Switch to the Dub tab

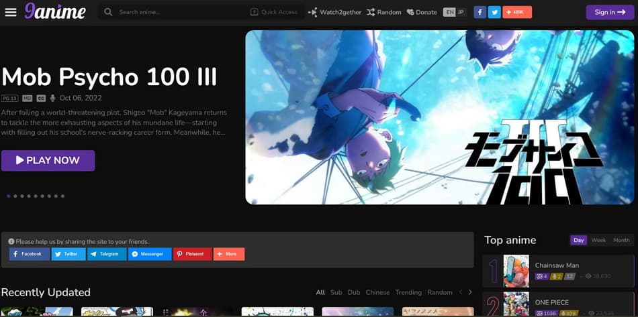point(354,292)
